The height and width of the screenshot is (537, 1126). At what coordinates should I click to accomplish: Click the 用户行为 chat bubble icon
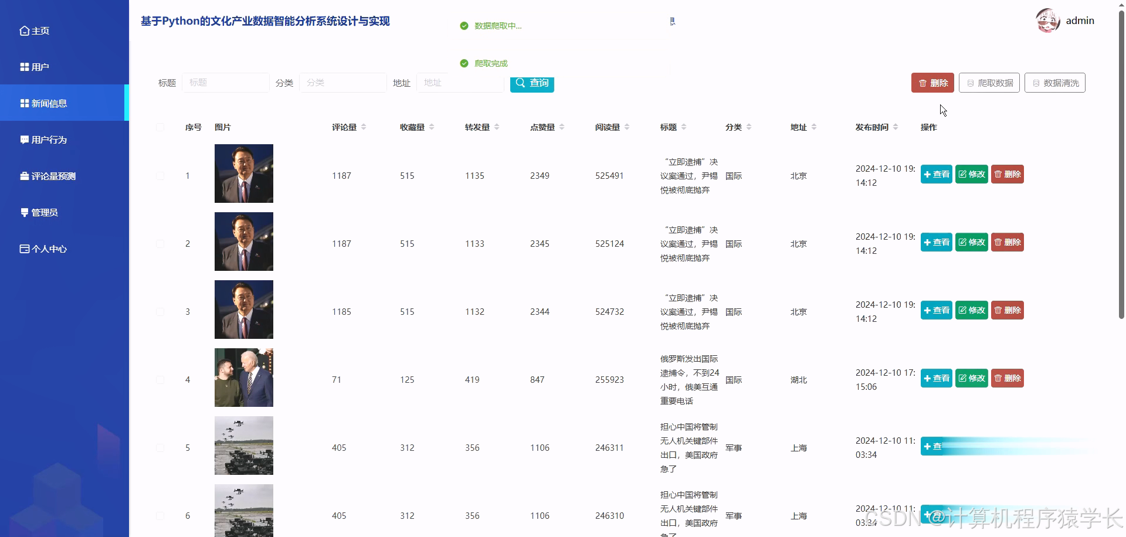coord(24,140)
